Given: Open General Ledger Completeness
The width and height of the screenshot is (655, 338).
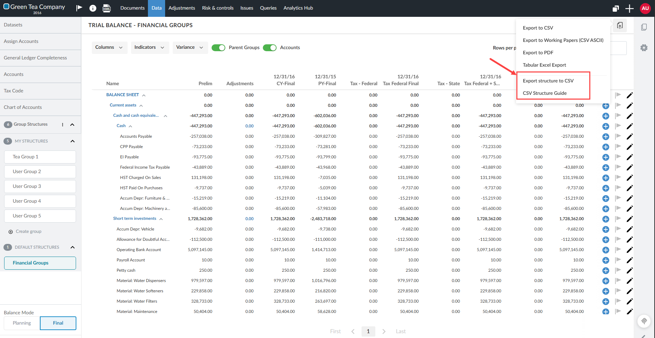Looking at the screenshot, I should pos(41,58).
